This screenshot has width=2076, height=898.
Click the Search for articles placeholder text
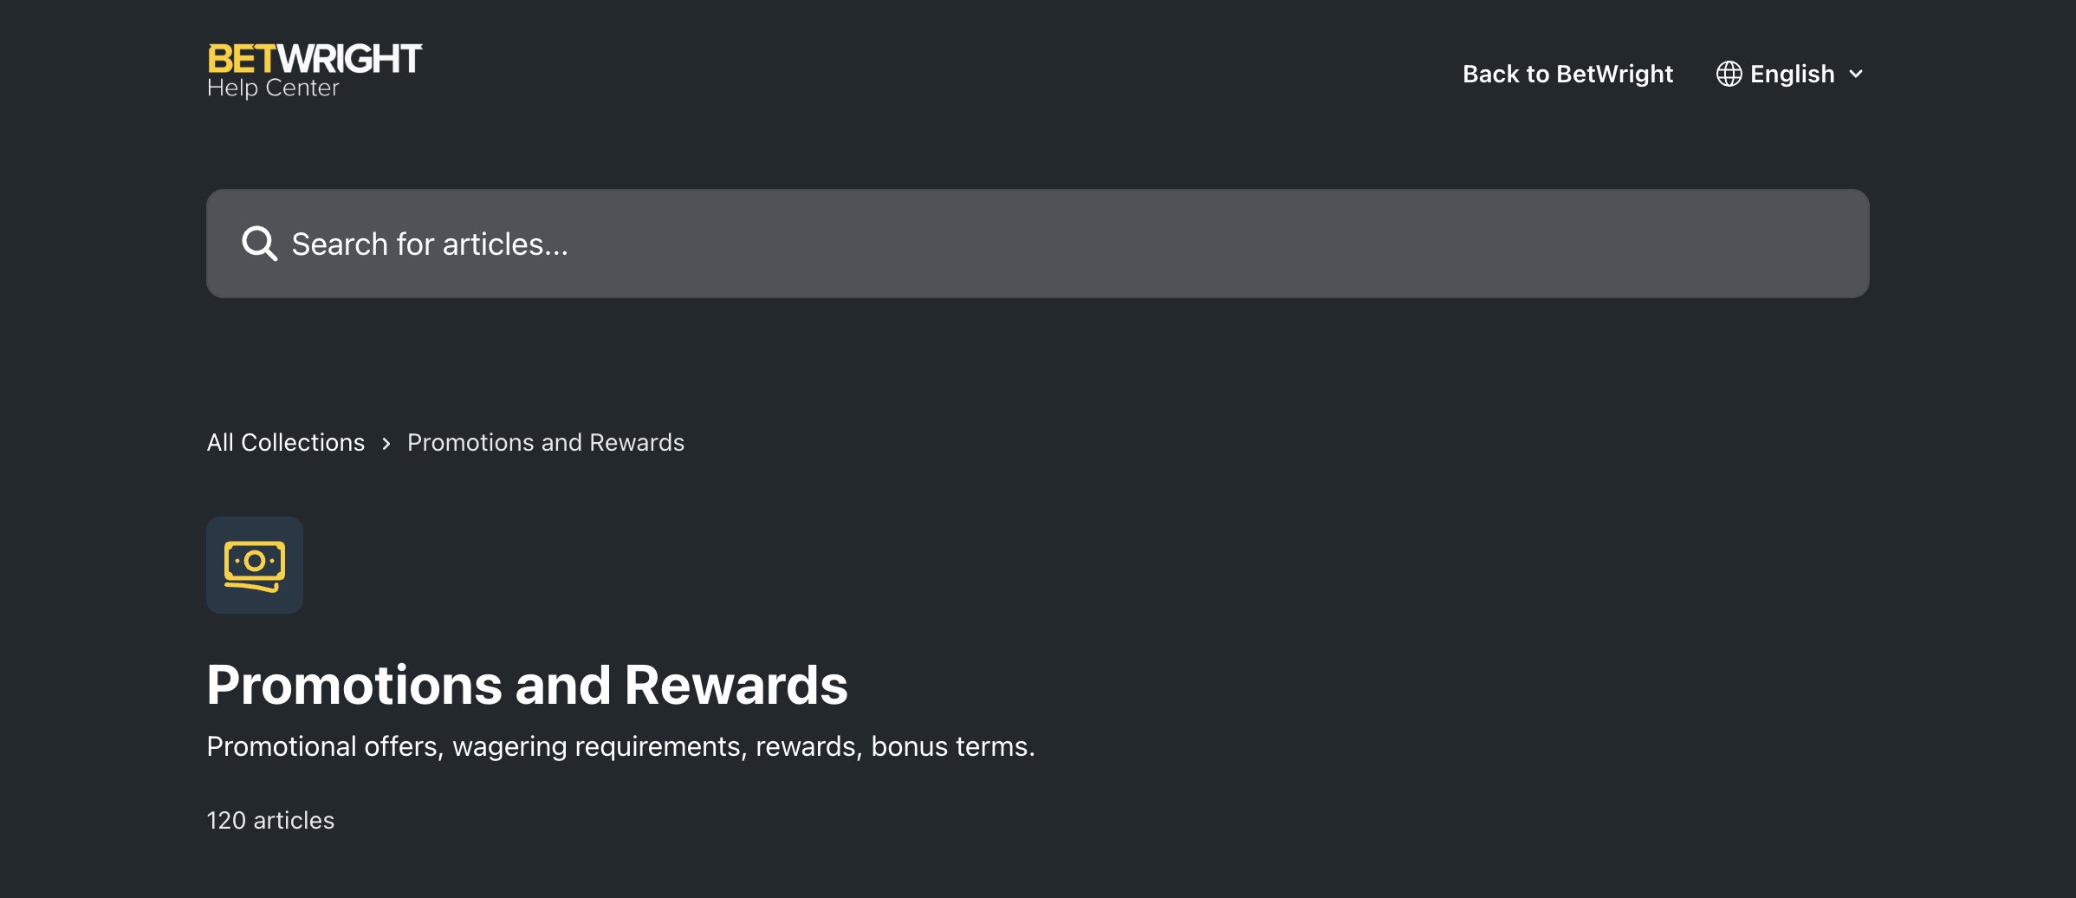click(430, 244)
